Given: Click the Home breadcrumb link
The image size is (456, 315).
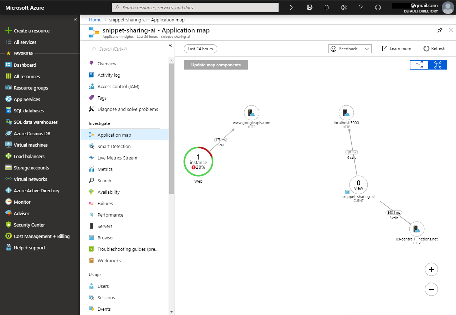Looking at the screenshot, I should click(x=95, y=20).
